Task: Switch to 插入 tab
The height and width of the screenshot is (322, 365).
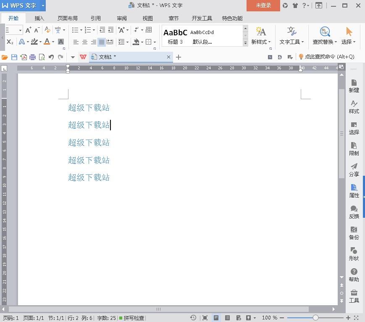Action: (x=39, y=18)
